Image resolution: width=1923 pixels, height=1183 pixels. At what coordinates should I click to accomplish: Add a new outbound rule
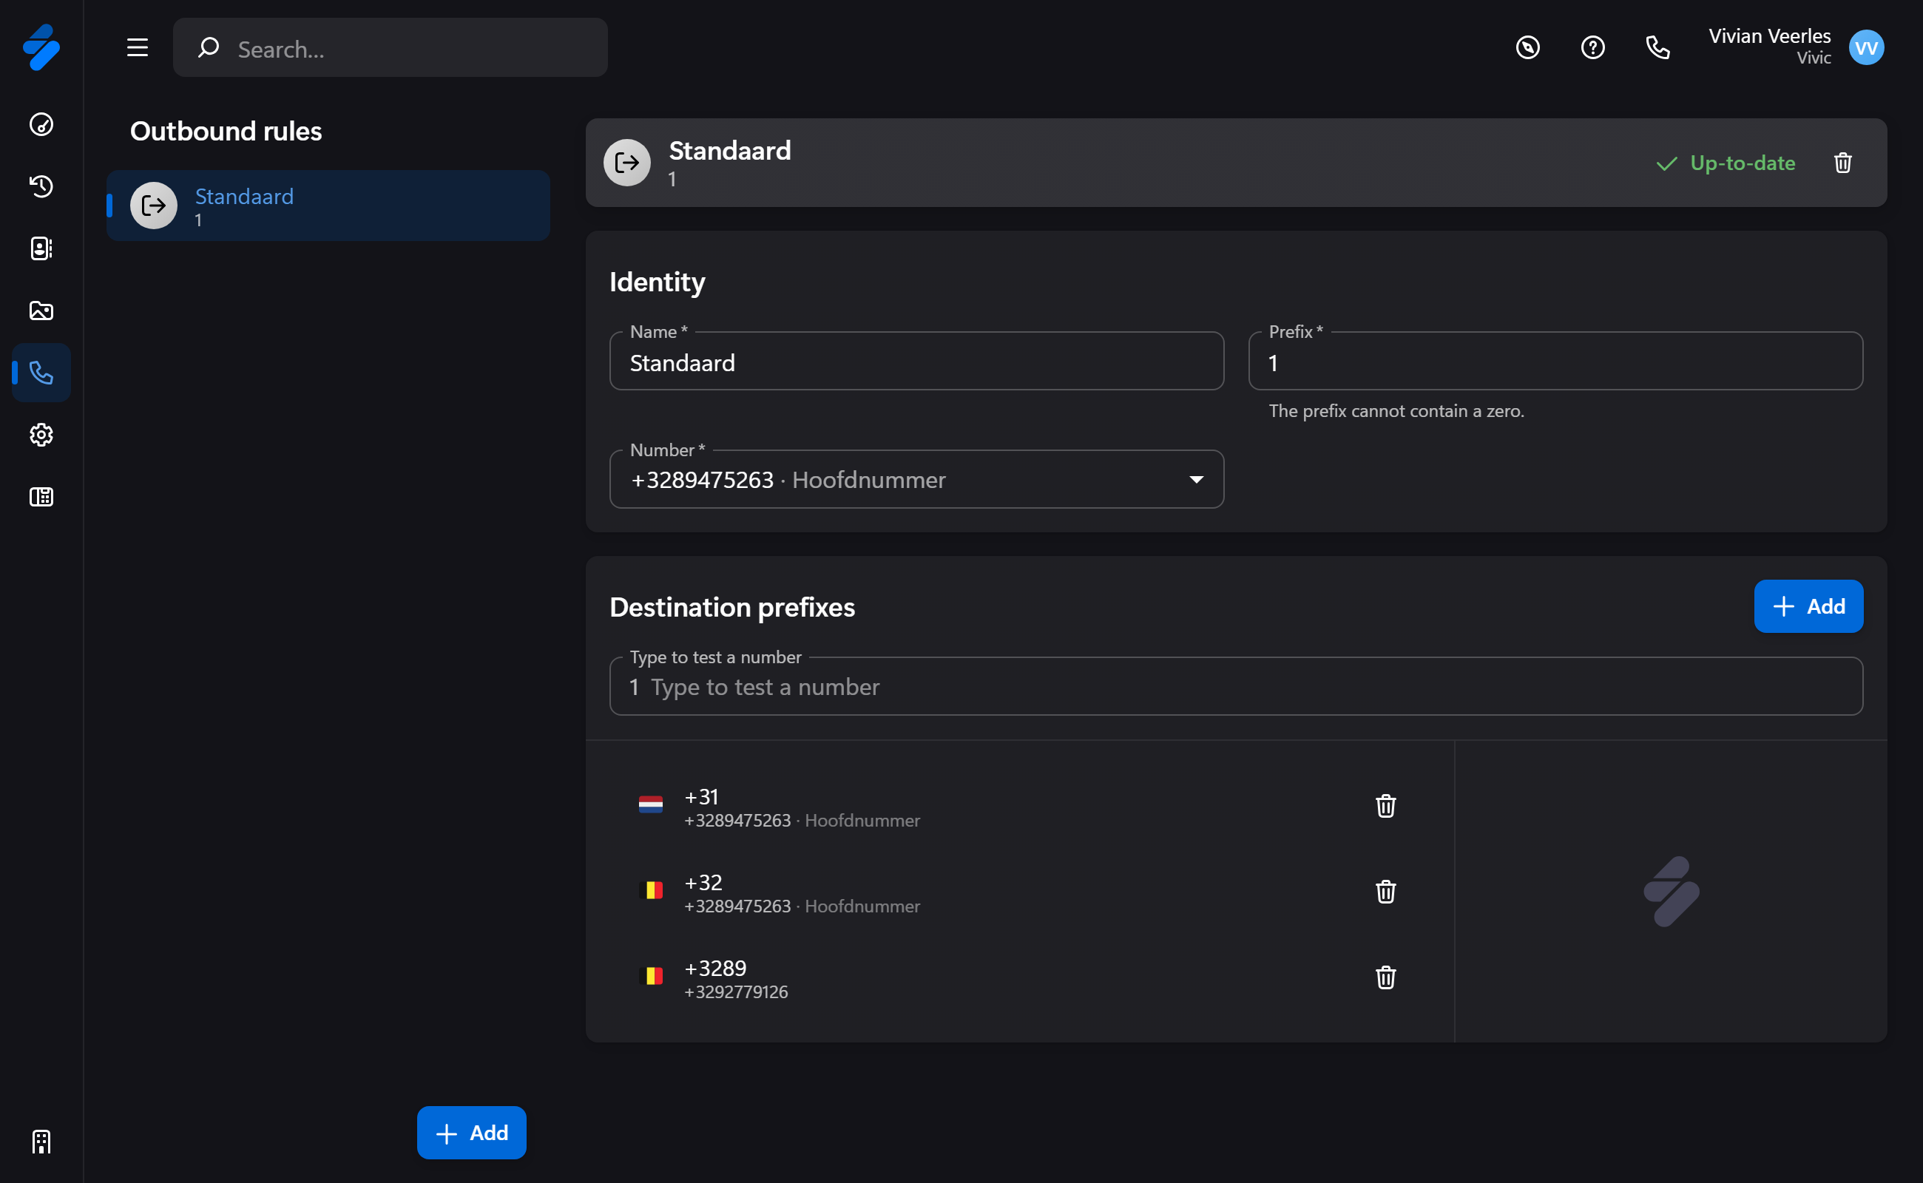[471, 1133]
